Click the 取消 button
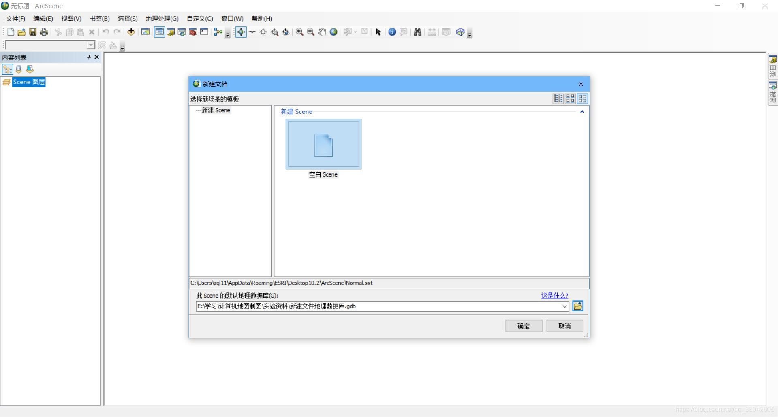778x417 pixels. 565,326
